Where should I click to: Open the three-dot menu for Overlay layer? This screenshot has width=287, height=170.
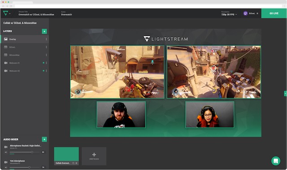46,39
